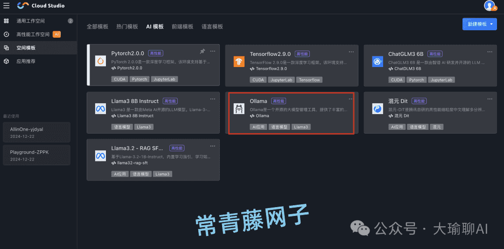Click the Llama3.2 - RAG SF Meta logo
This screenshot has height=249, width=504.
101,155
